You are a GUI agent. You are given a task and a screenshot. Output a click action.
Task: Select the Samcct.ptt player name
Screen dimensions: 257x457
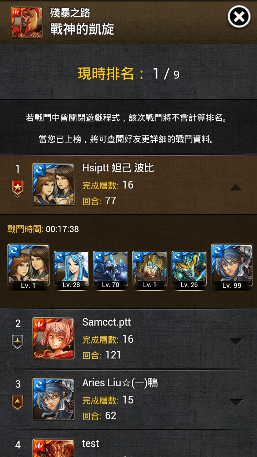point(106,322)
